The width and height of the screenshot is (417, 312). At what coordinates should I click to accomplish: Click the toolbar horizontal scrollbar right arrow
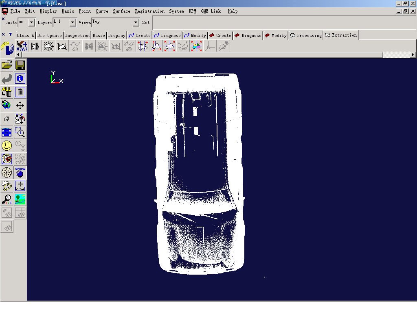[x=413, y=54]
